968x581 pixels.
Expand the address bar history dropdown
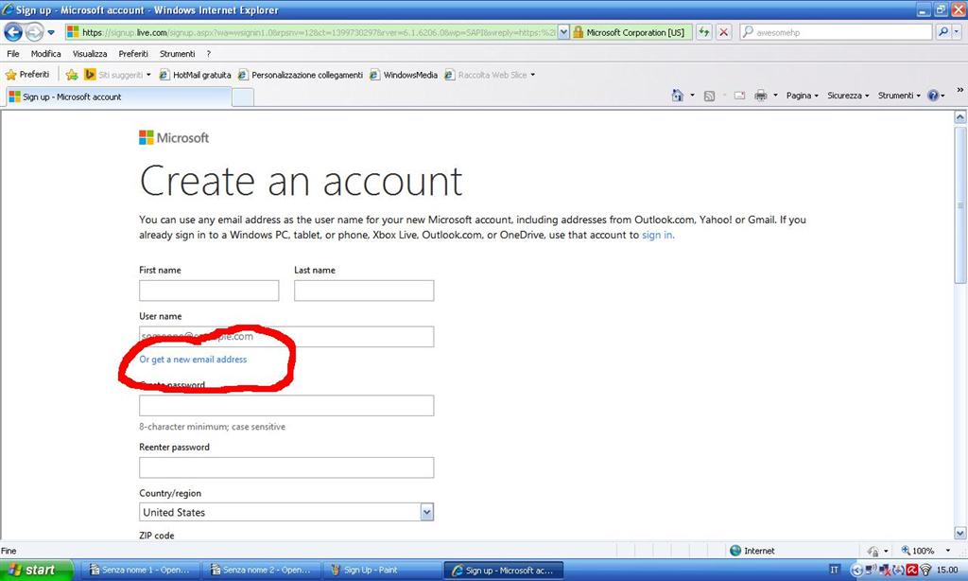point(563,32)
